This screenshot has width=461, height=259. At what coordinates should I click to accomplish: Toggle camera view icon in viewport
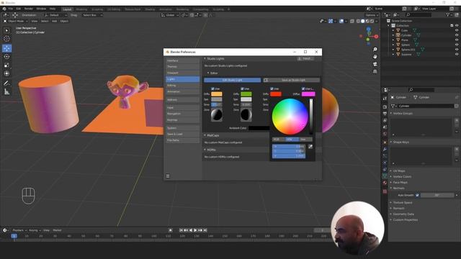coord(375,64)
